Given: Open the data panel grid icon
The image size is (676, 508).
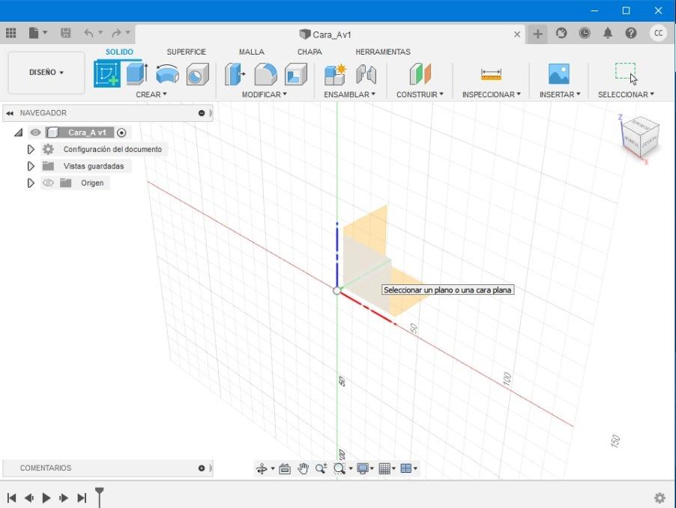Looking at the screenshot, I should (x=10, y=33).
